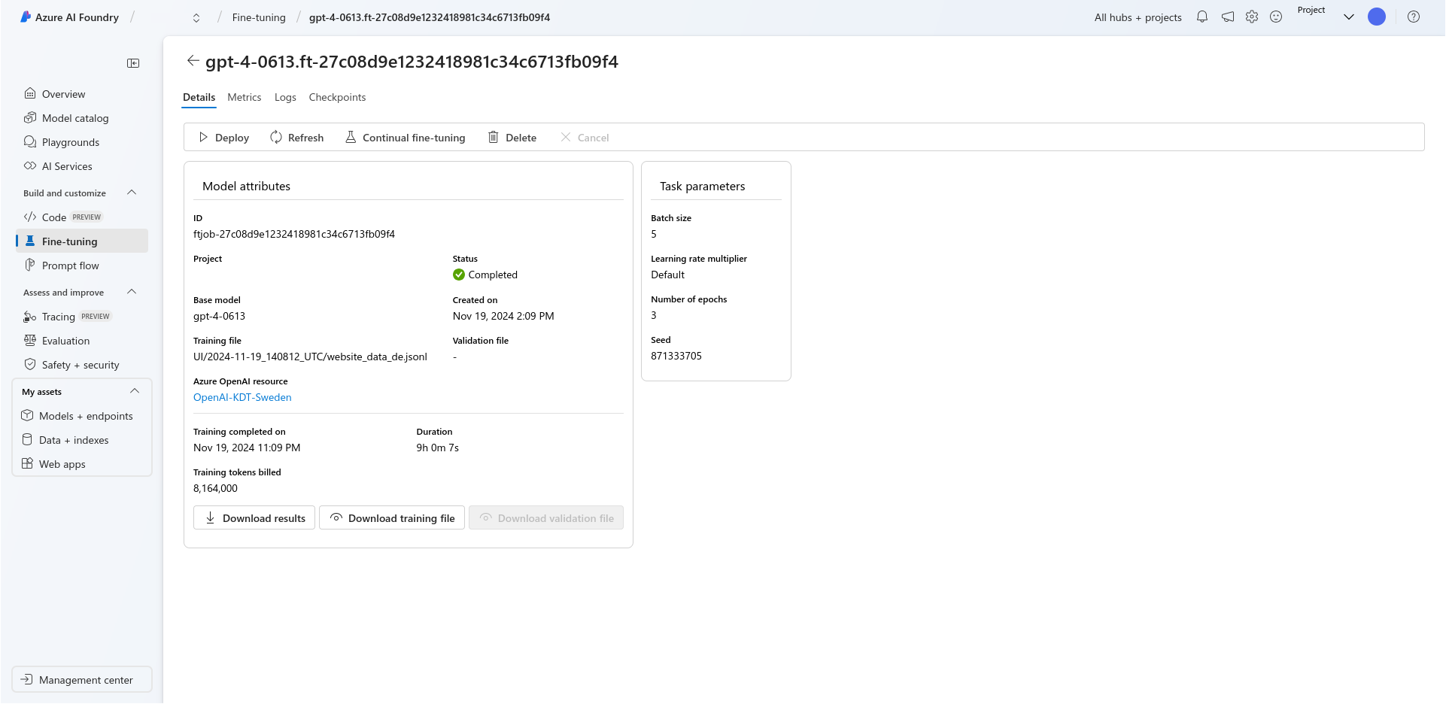Start Continual fine-tuning
This screenshot has height=704, width=1446.
pos(405,138)
